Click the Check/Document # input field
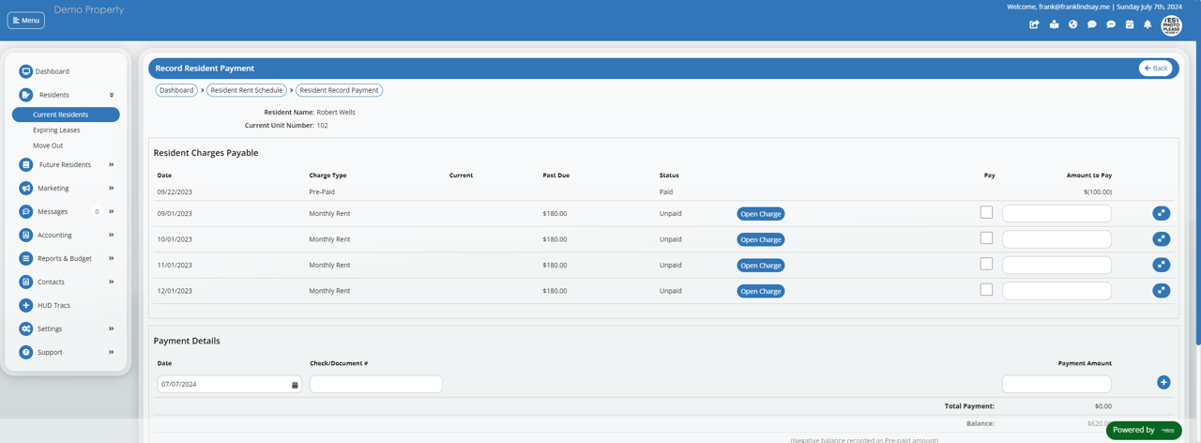Image resolution: width=1201 pixels, height=443 pixels. [376, 384]
